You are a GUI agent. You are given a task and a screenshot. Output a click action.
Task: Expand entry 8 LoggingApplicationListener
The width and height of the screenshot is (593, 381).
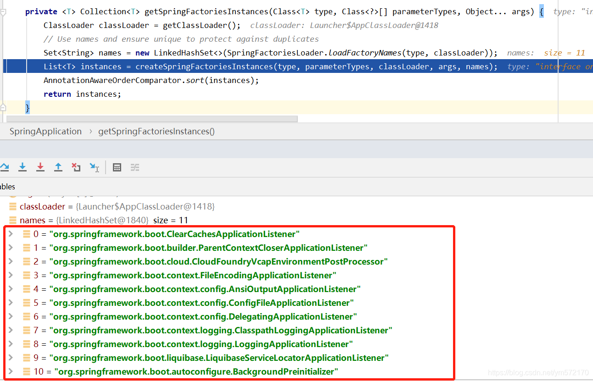[11, 344]
